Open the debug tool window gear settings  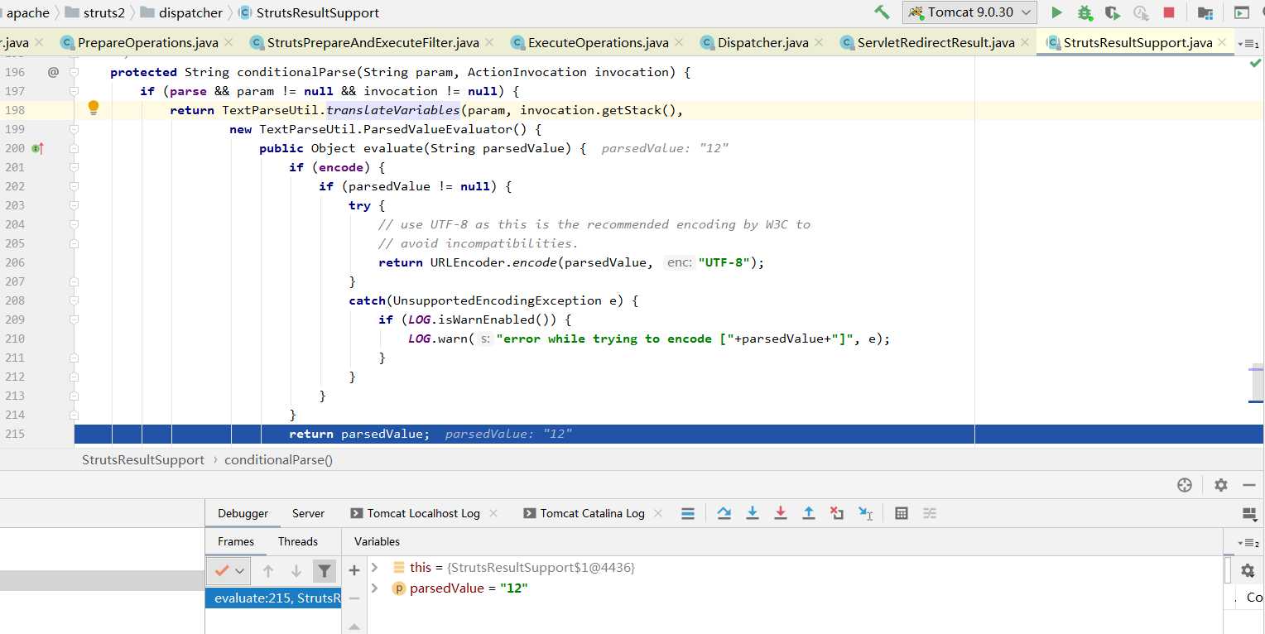pyautogui.click(x=1221, y=485)
